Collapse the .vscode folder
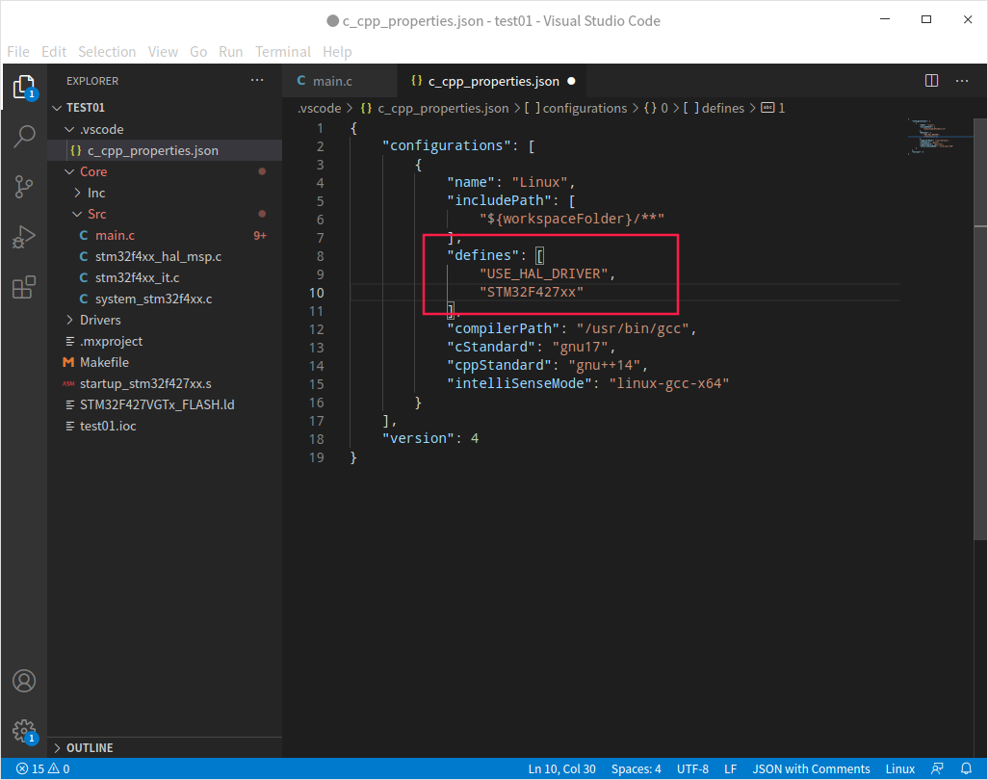The image size is (988, 780). click(70, 129)
